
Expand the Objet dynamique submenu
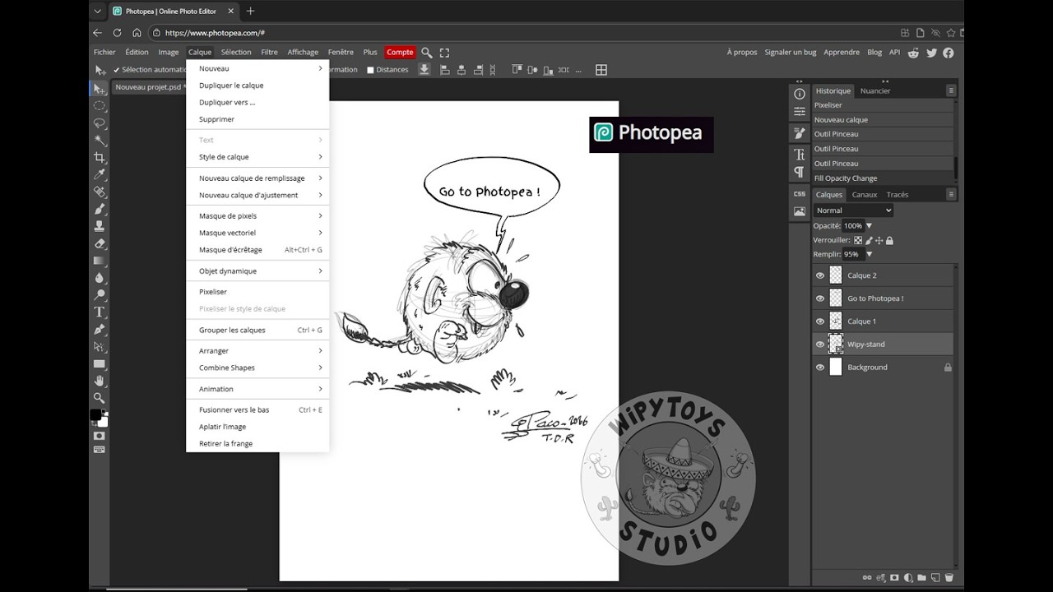click(x=257, y=271)
